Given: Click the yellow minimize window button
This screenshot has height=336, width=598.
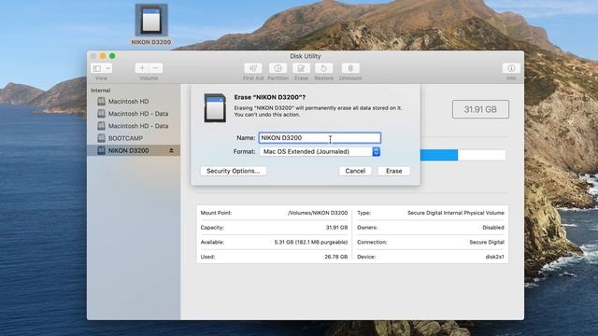Looking at the screenshot, I should click(x=103, y=56).
